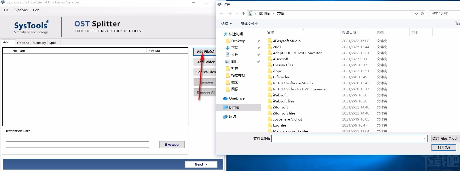This screenshot has width=460, height=171.
Task: Click 文档 in the address breadcrumb
Action: point(280,13)
